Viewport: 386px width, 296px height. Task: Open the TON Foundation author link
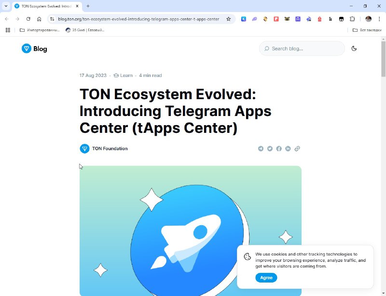110,149
